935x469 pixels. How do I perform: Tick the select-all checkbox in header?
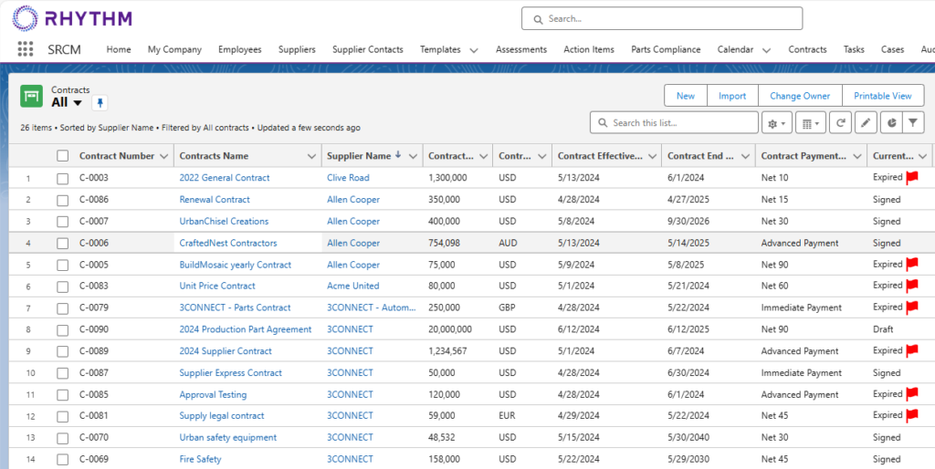(x=63, y=156)
